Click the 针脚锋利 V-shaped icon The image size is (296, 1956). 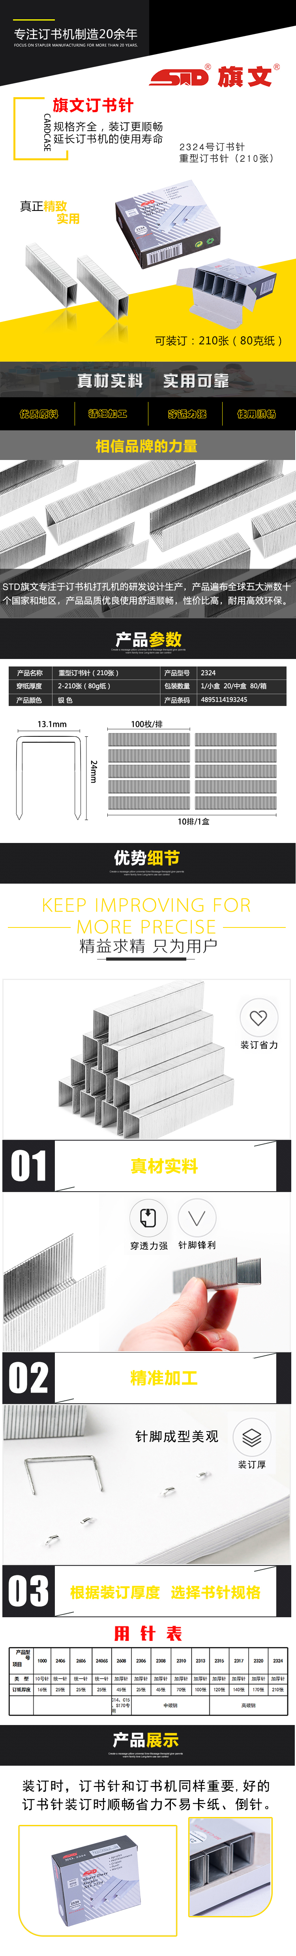197,1217
